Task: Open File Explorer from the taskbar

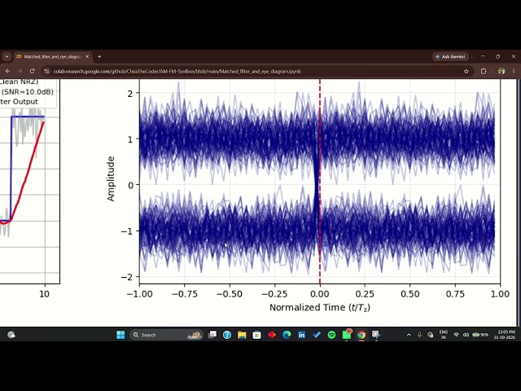Action: (242, 335)
